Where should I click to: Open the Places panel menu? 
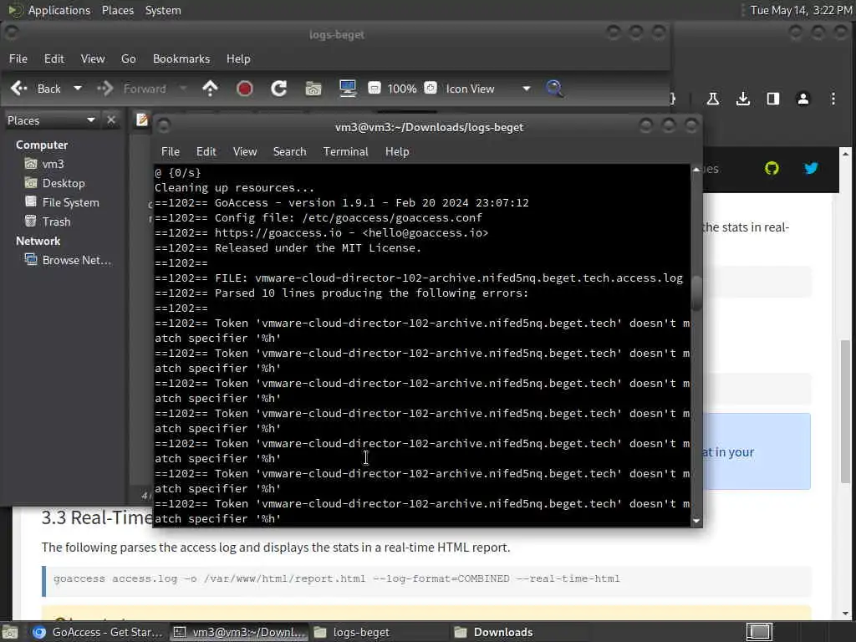coord(118,10)
